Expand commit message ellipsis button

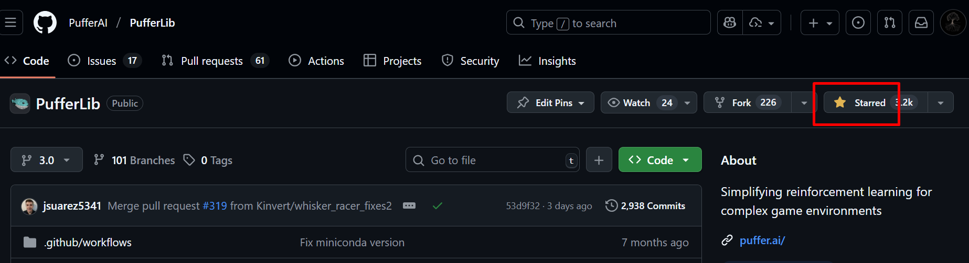tap(409, 205)
